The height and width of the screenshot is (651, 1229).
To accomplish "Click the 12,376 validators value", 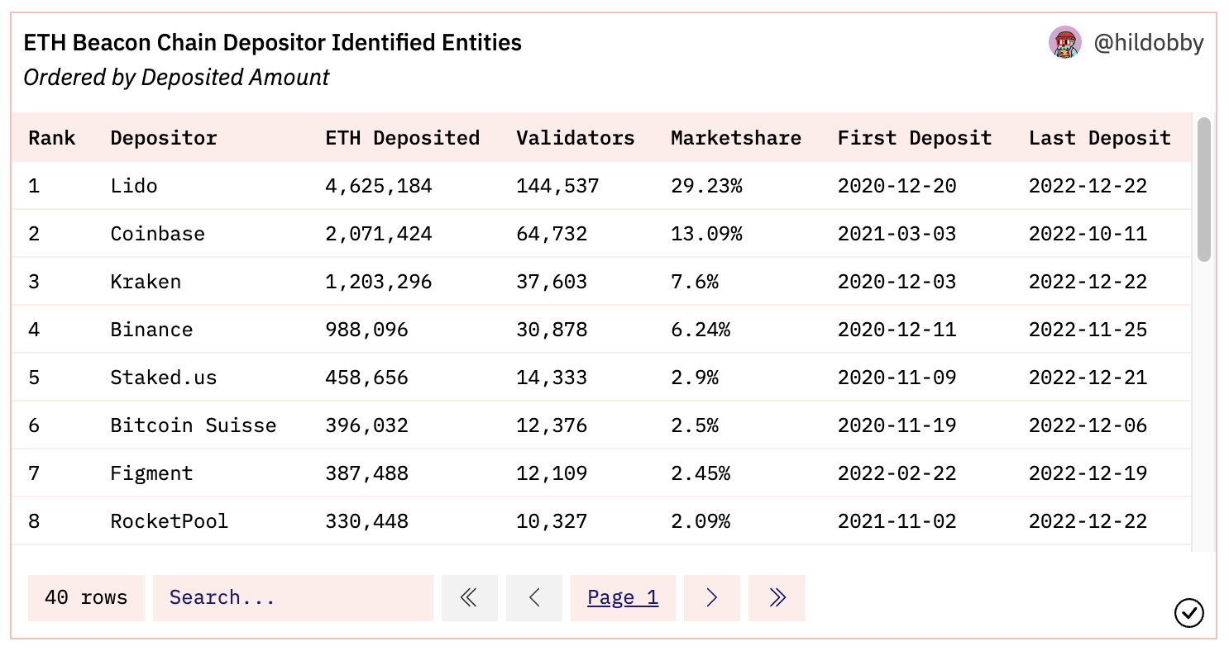I will coord(552,425).
